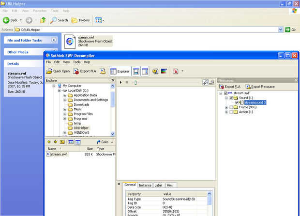The width and height of the screenshot is (300, 216).
Task: Click the zoom out icon above the preview
Action: 211,82
